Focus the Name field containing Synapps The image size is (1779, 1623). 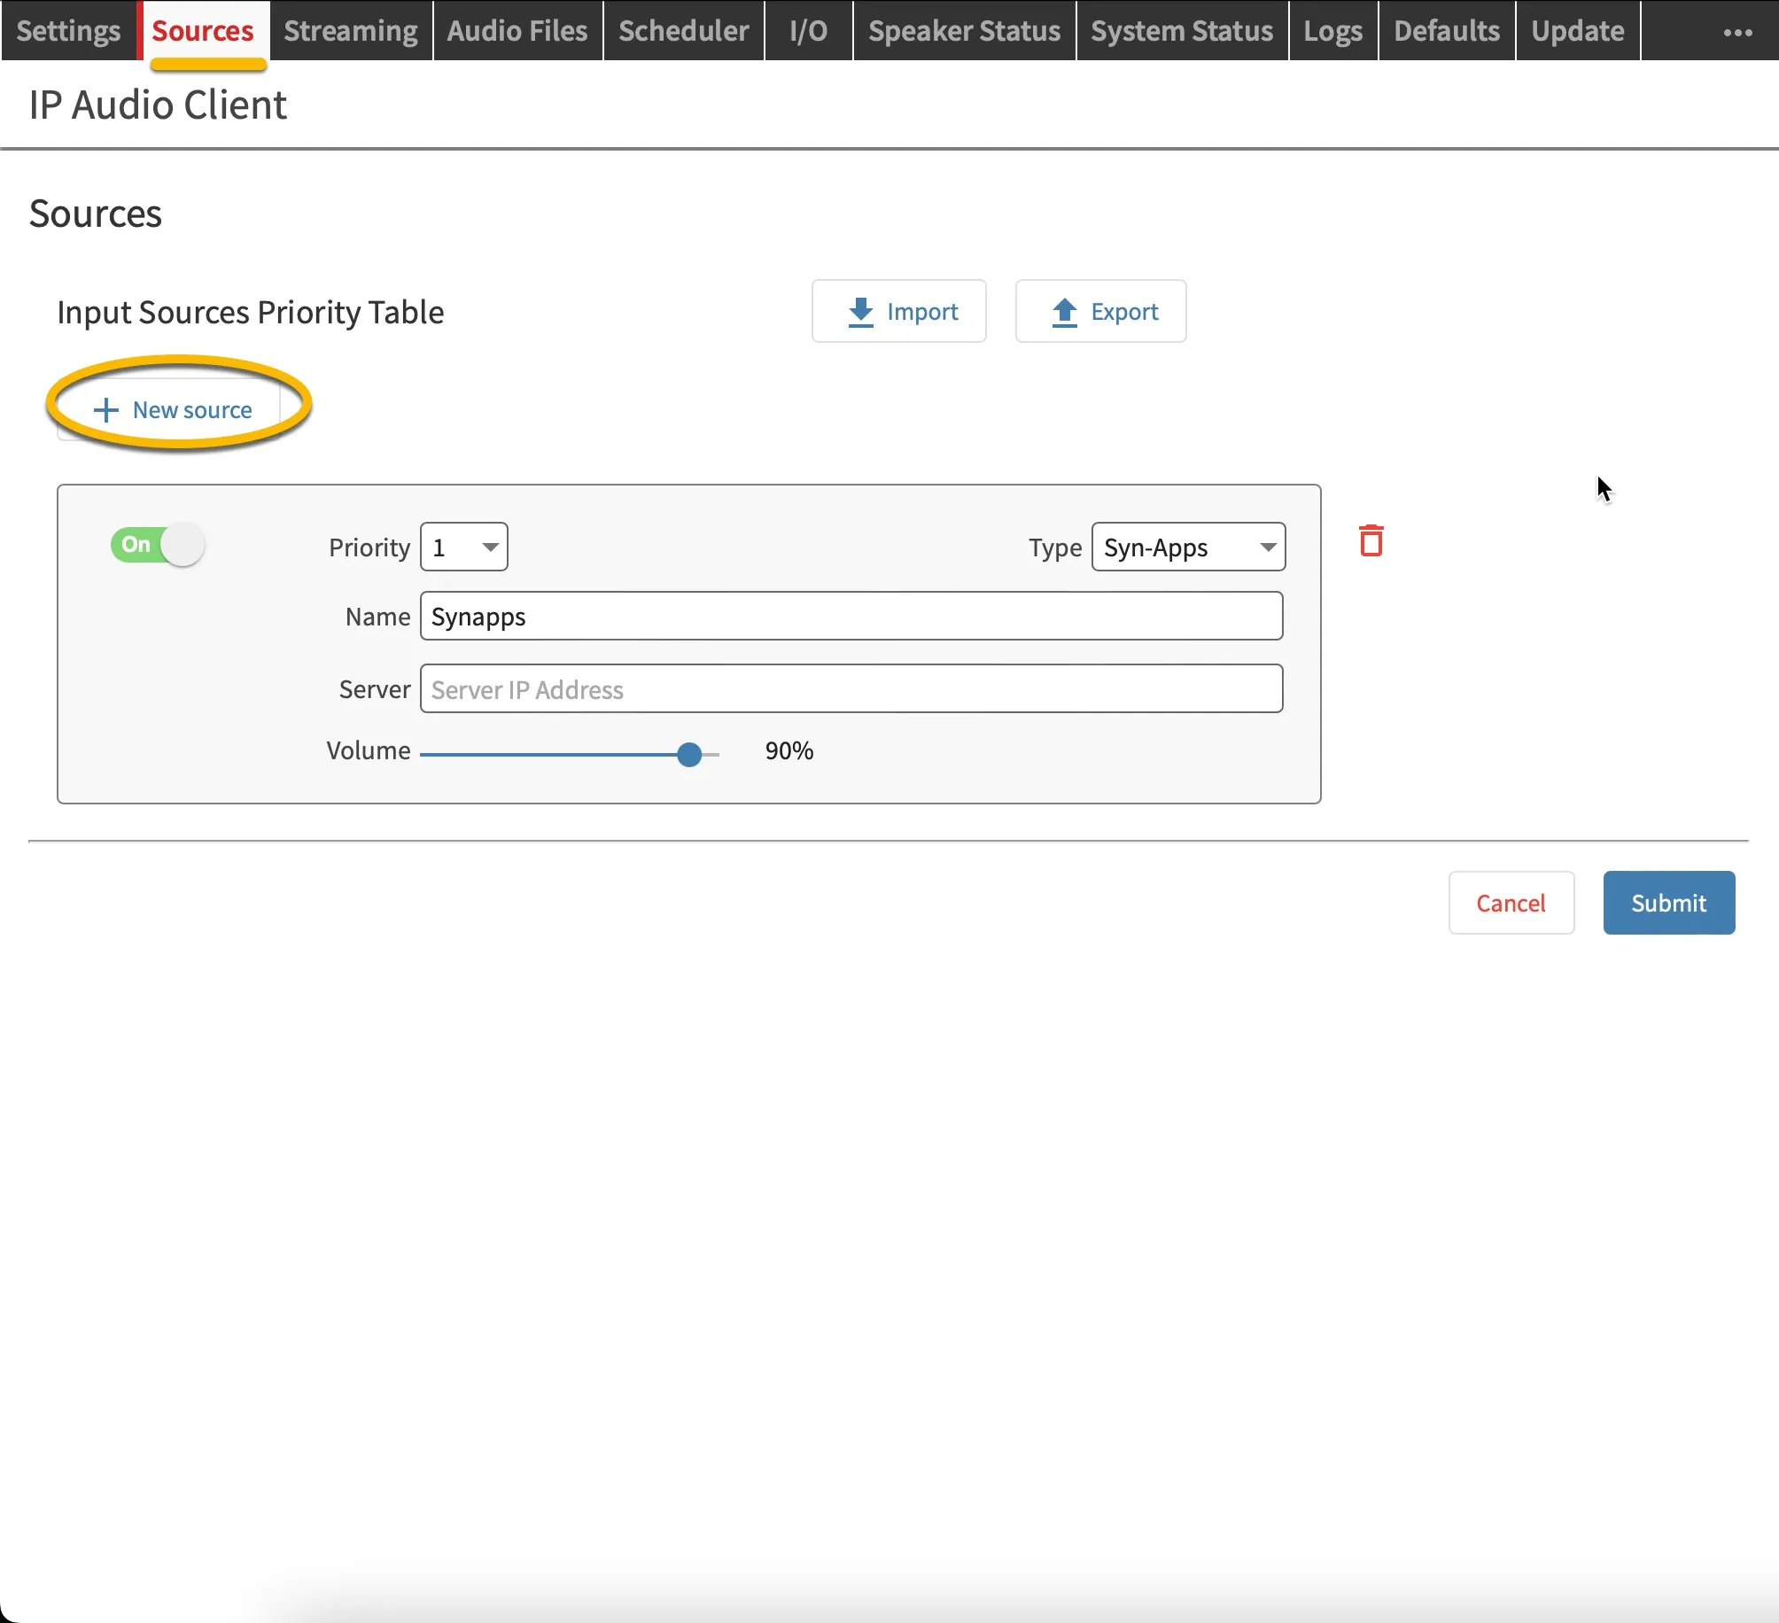click(x=851, y=616)
